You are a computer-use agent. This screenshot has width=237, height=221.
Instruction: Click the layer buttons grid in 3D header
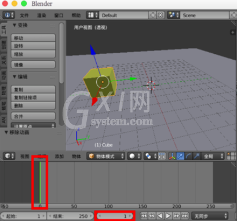pos(232,156)
